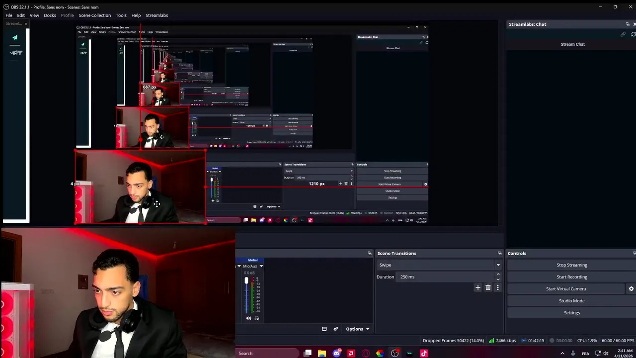Click the megaphone and filter icon in left dock
Image resolution: width=636 pixels, height=358 pixels.
coord(16,53)
